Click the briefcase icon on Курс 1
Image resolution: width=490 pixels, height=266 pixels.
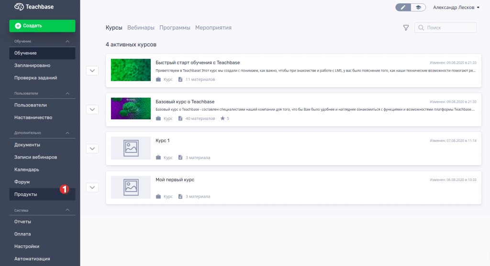[158, 158]
